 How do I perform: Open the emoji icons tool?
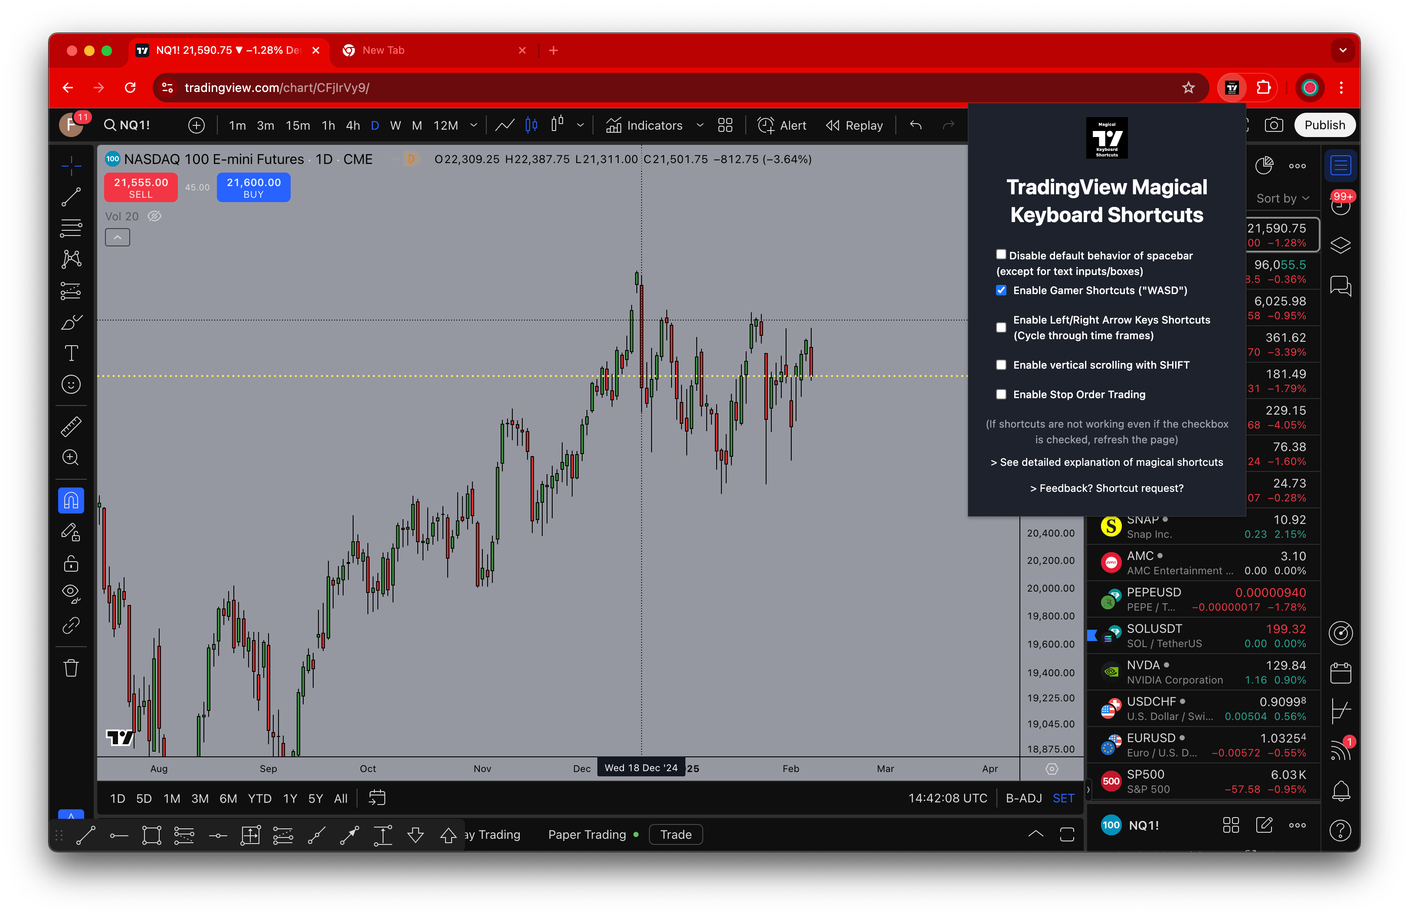pos(71,385)
